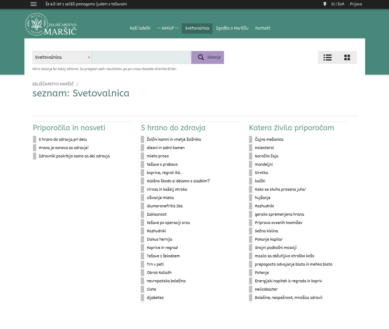This screenshot has height=329, width=389.
Task: Click the location pin icon
Action: pyautogui.click(x=325, y=4)
